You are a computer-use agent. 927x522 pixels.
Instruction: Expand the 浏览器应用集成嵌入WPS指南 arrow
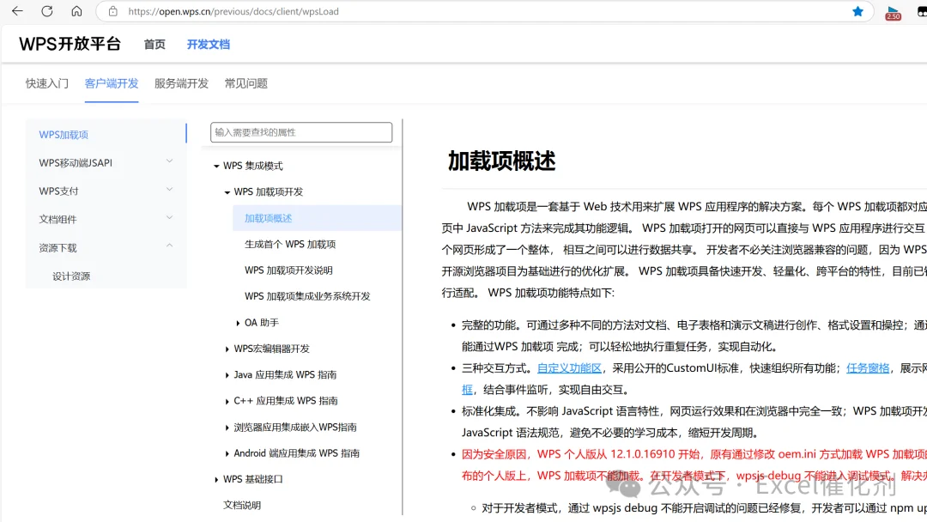pos(227,428)
